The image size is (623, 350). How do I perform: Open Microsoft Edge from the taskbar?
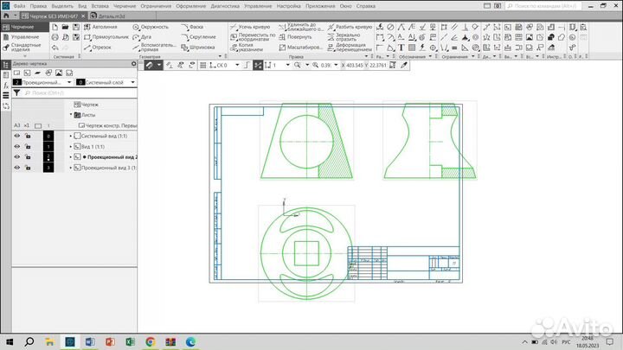click(x=190, y=341)
